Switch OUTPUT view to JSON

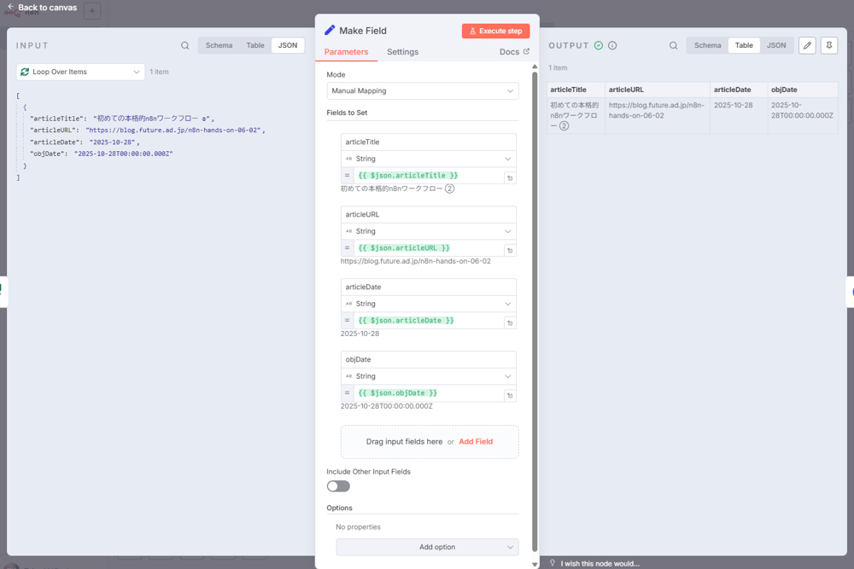[775, 45]
